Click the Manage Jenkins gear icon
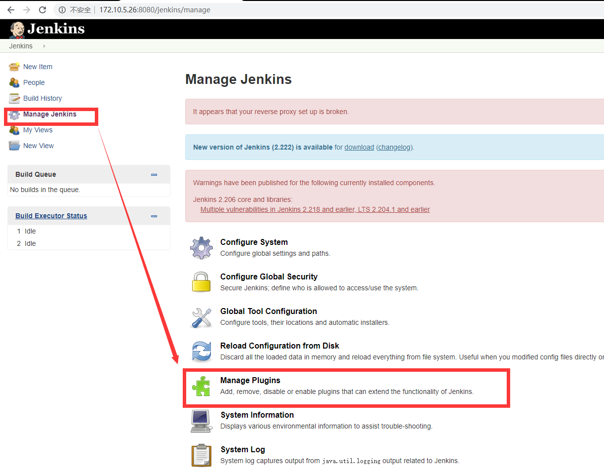Image resolution: width=604 pixels, height=470 pixels. 14,115
